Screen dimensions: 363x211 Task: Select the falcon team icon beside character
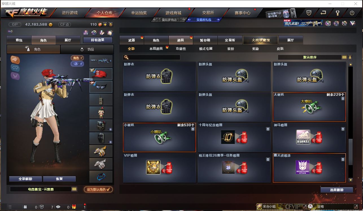point(15,59)
